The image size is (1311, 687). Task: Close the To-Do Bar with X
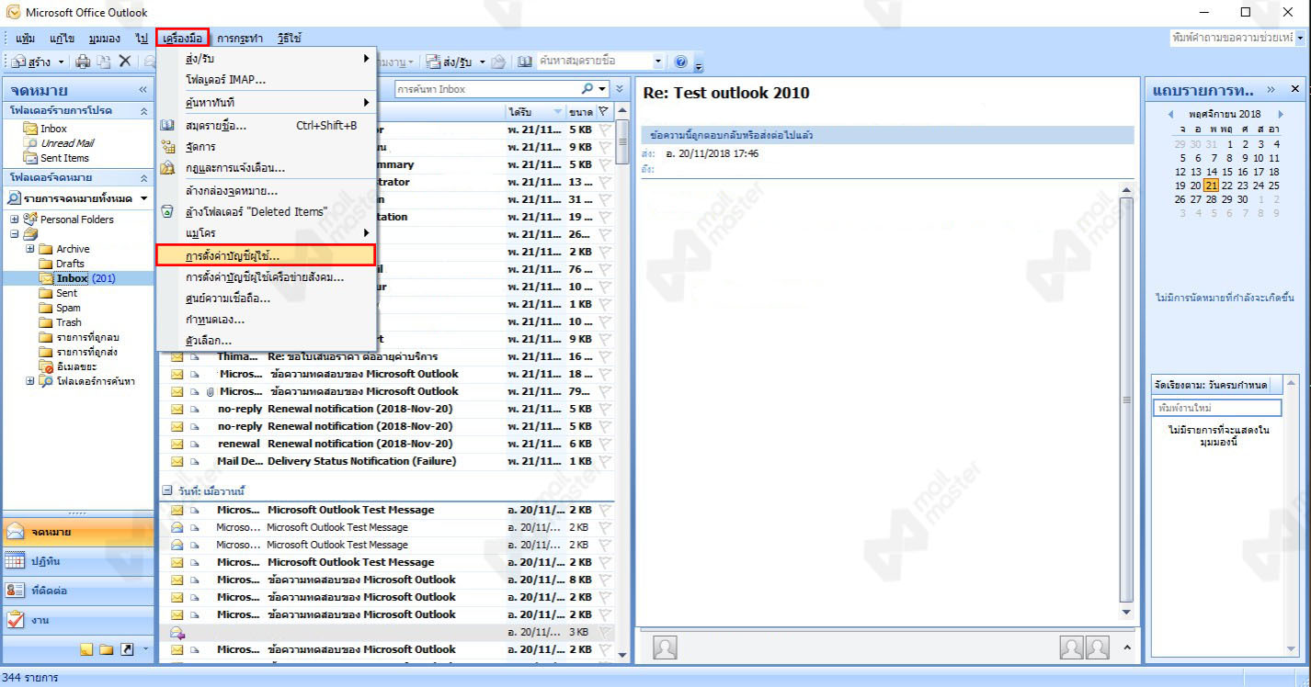coord(1295,89)
